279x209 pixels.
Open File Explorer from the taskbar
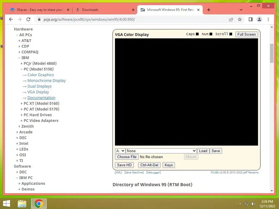click(22, 204)
